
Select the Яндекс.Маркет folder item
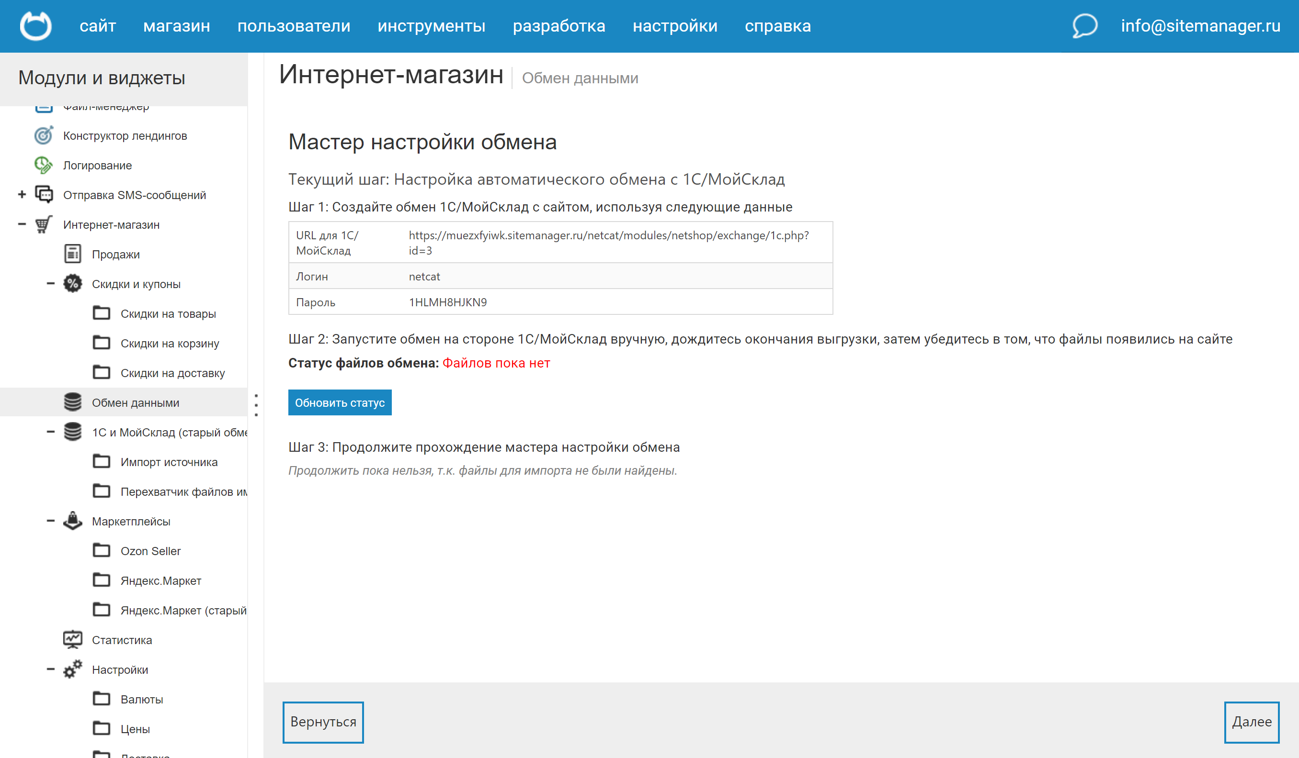161,580
